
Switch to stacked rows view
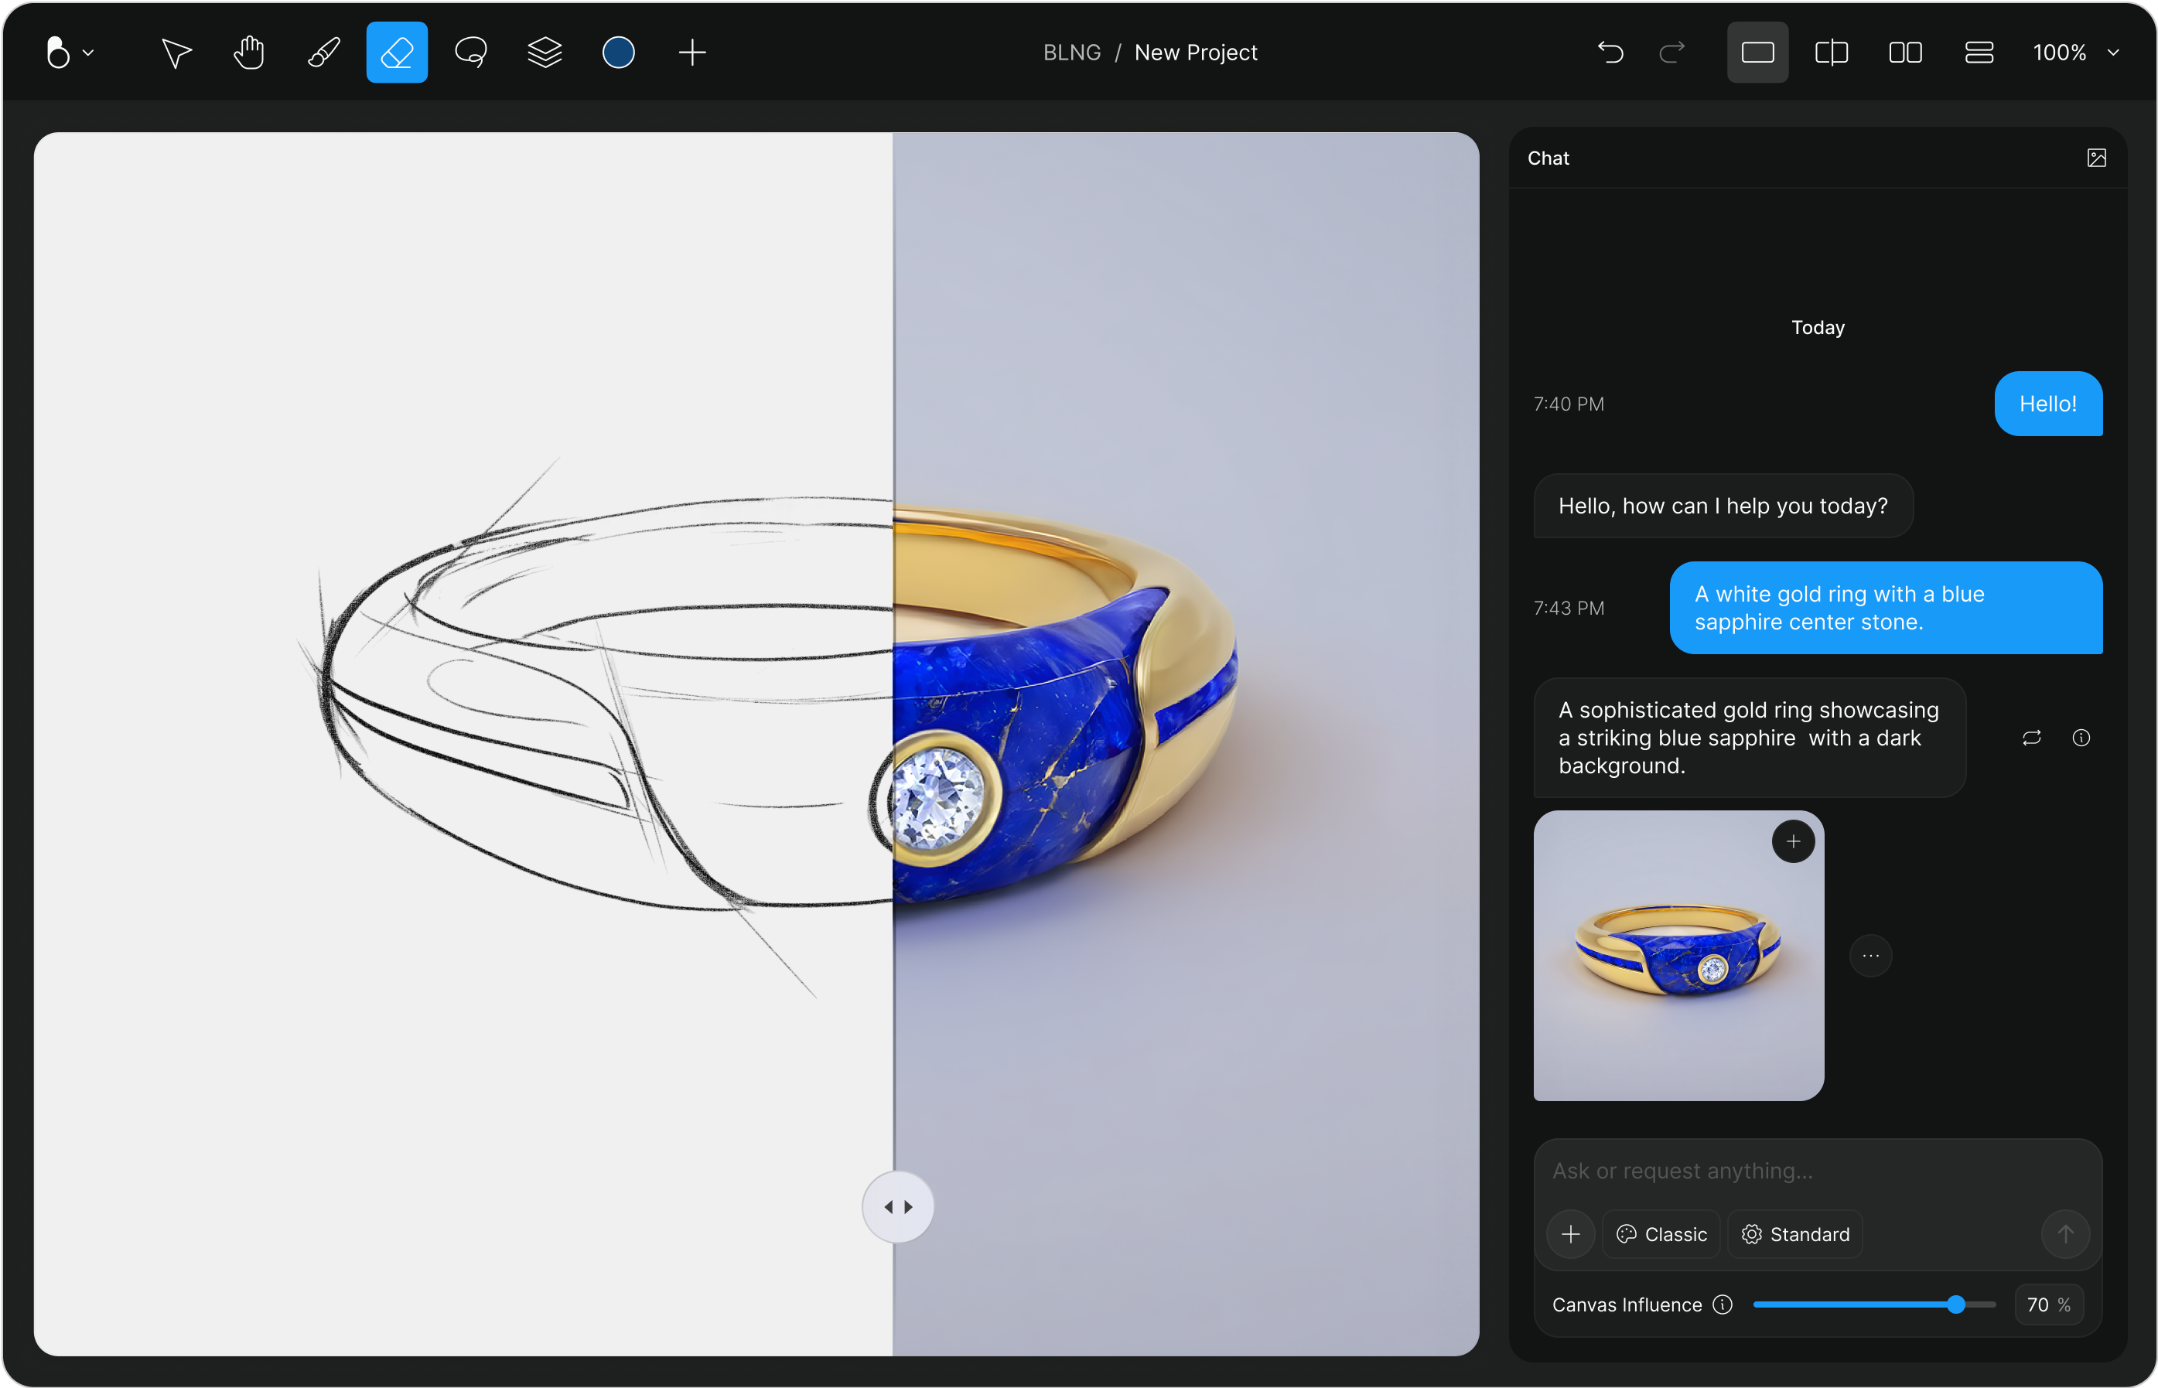click(x=1979, y=53)
